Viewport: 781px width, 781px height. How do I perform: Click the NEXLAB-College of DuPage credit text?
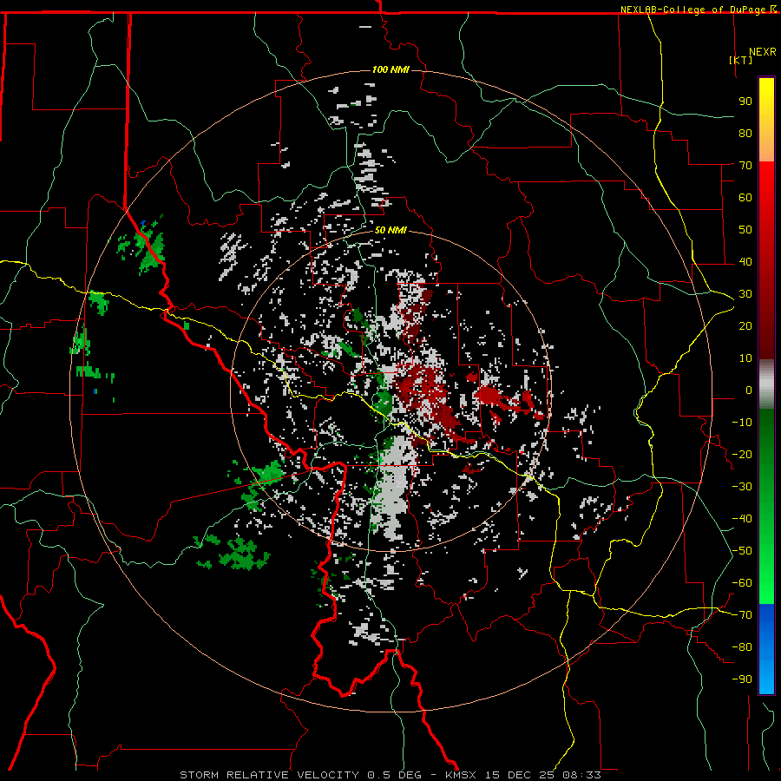pyautogui.click(x=694, y=10)
